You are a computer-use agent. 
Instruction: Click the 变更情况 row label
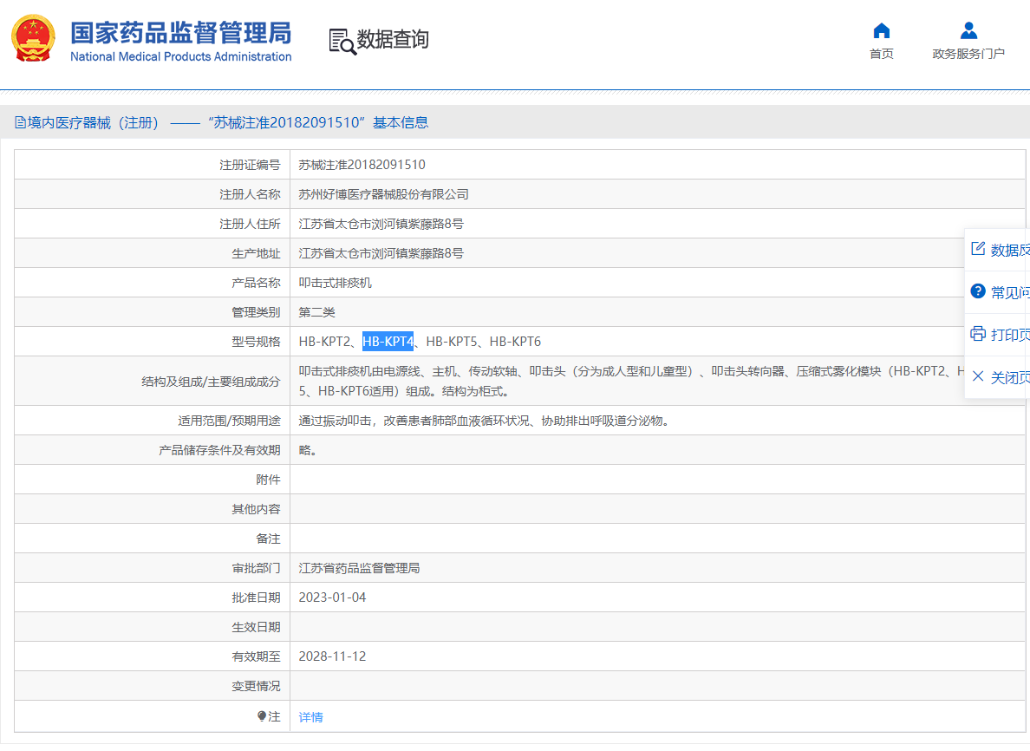pos(256,686)
